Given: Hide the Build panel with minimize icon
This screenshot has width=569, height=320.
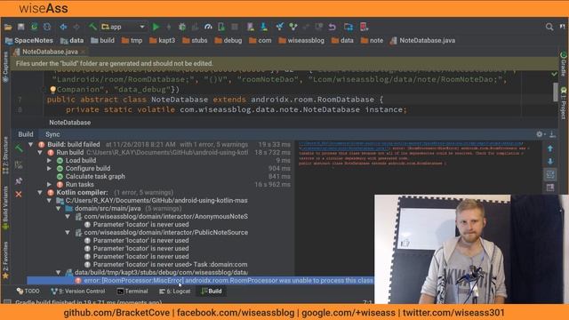Looking at the screenshot, I should (x=552, y=134).
